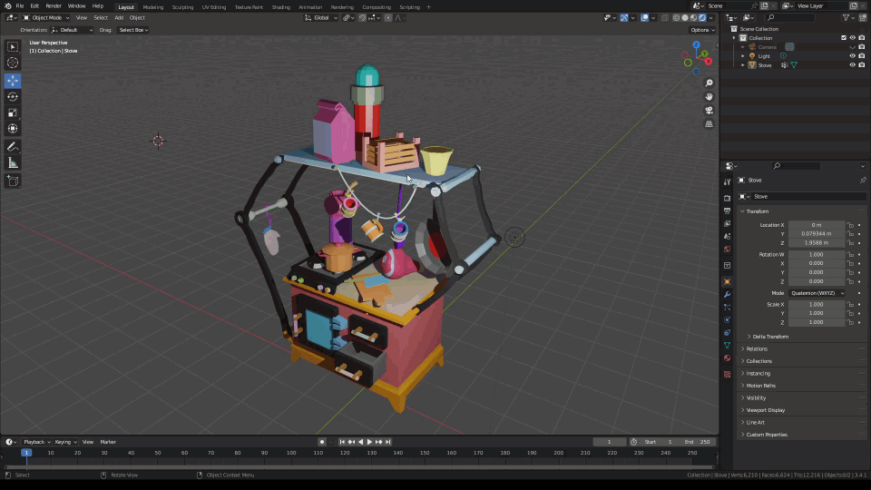Open the Render menu
The image size is (871, 490).
tap(54, 6)
